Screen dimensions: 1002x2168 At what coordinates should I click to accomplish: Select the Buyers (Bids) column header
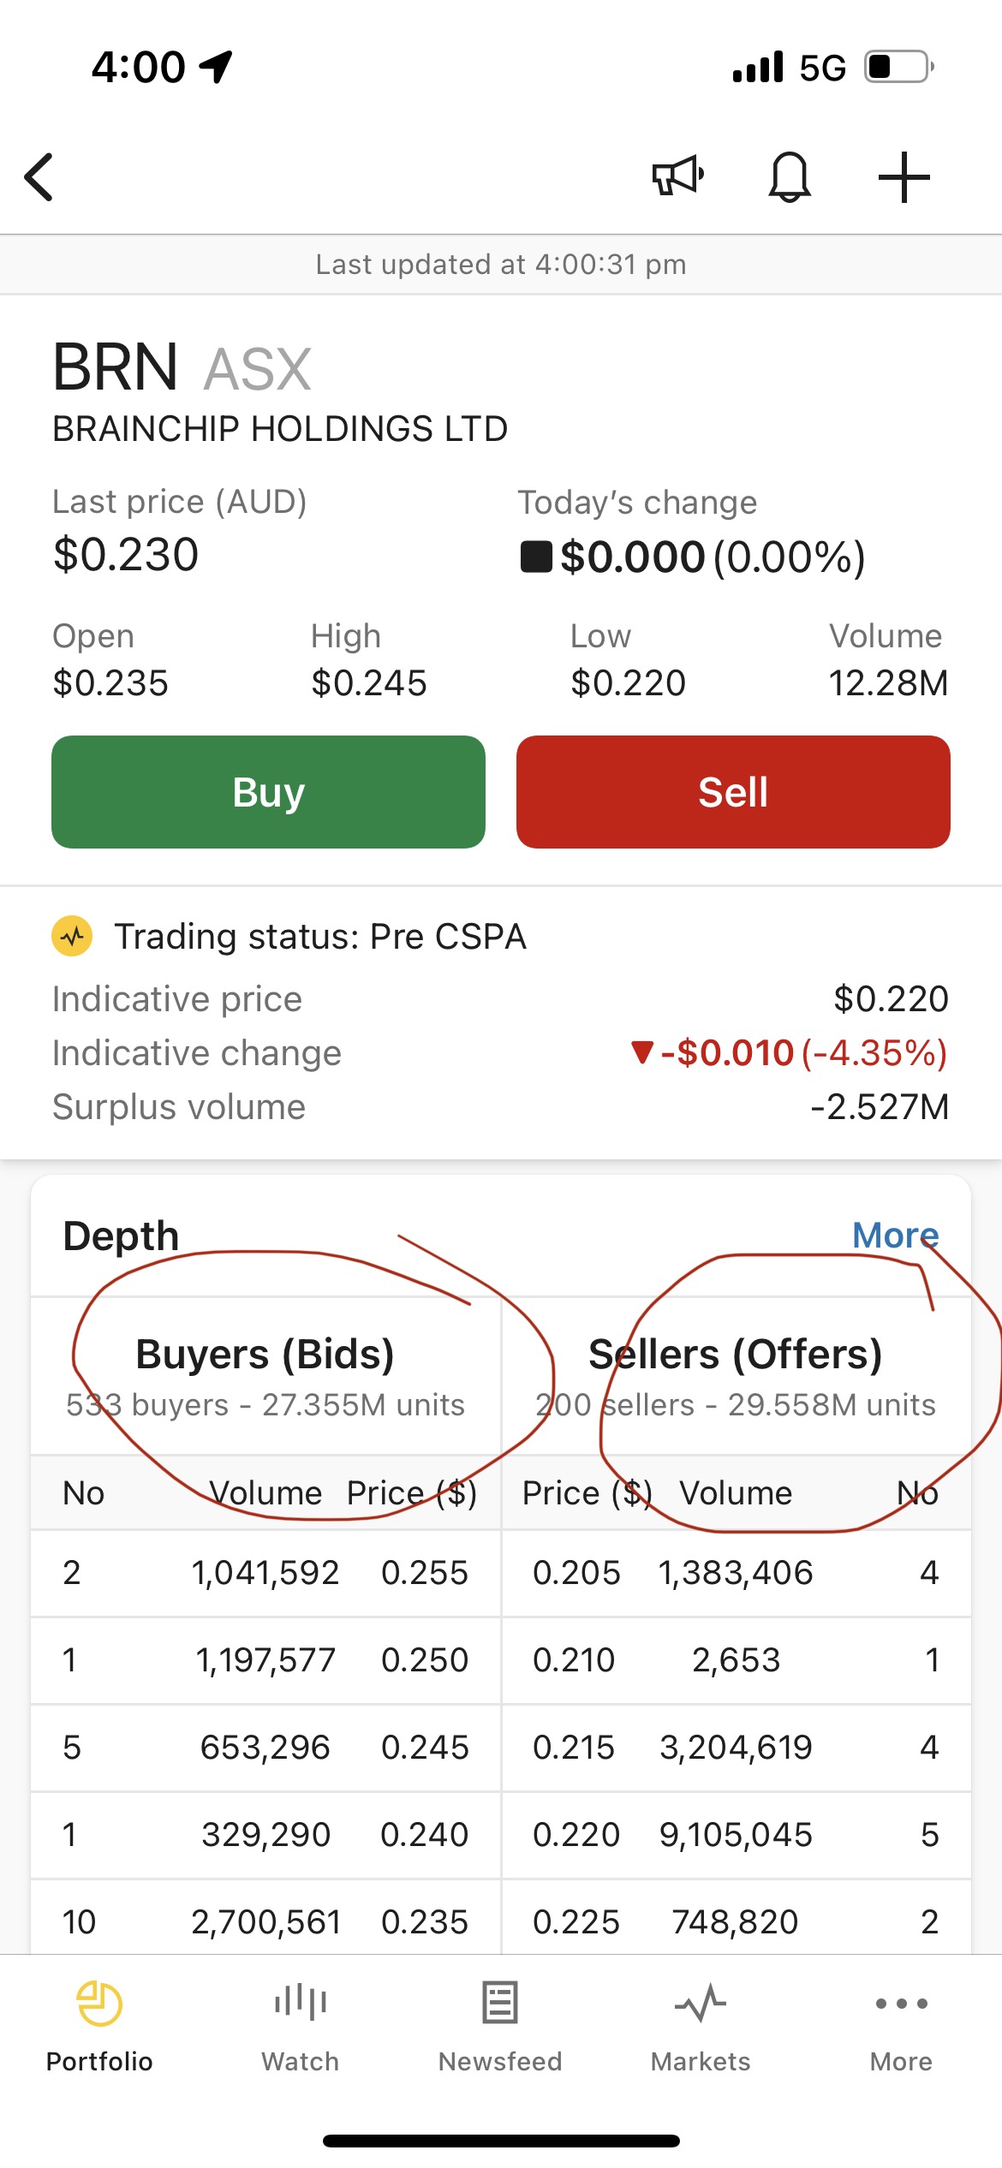pos(265,1355)
